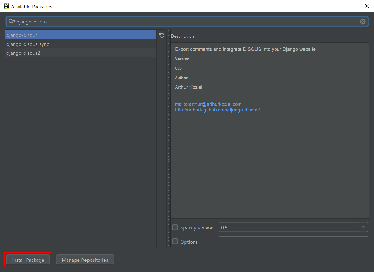Click the Options text input field
This screenshot has height=272, width=374.
point(293,241)
